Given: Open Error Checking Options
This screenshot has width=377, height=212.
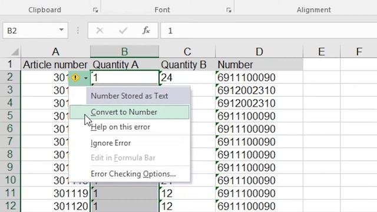Looking at the screenshot, I should 130,174.
